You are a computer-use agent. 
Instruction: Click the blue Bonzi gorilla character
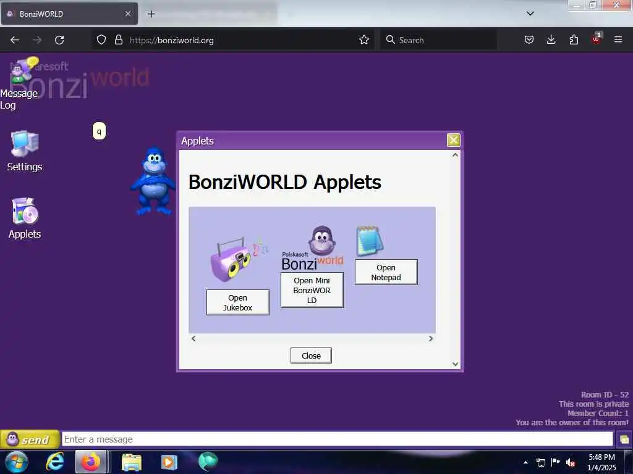pyautogui.click(x=153, y=181)
